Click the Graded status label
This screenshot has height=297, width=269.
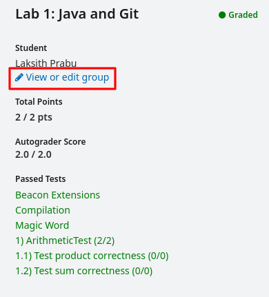click(x=243, y=15)
